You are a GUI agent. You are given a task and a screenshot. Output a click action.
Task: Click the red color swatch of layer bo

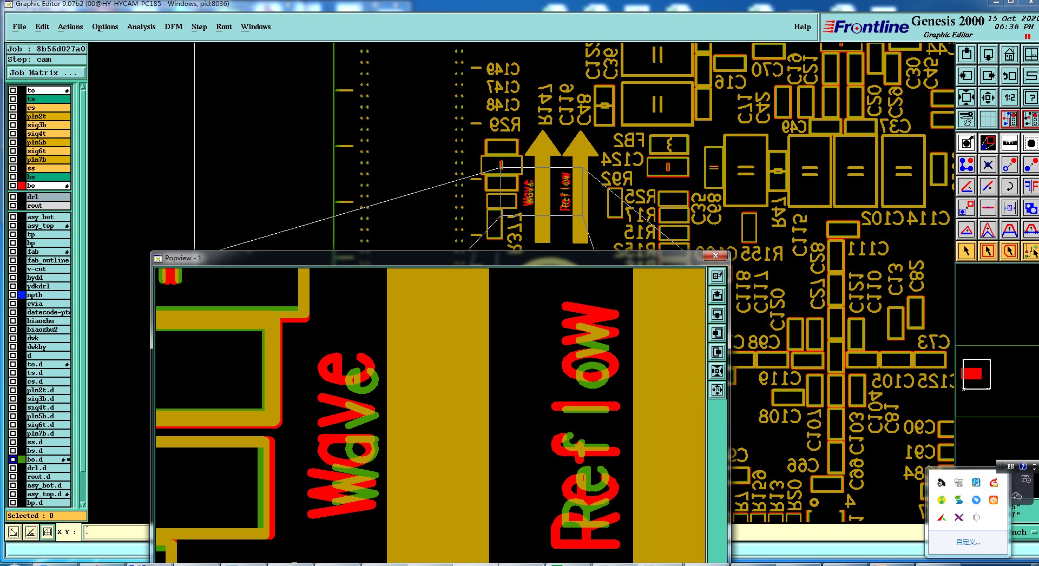(x=22, y=186)
